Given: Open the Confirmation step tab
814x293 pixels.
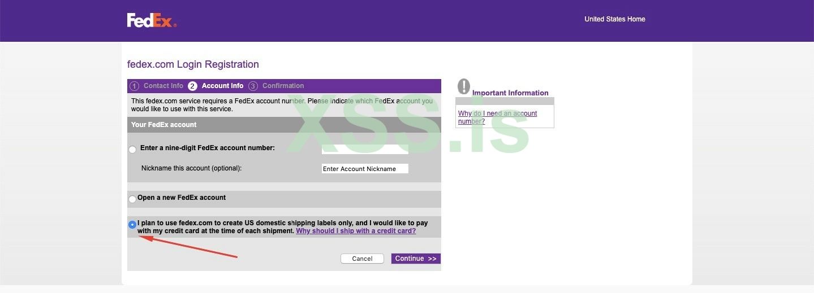Looking at the screenshot, I should click(x=277, y=86).
